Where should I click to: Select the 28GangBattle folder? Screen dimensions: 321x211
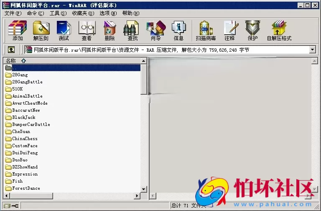pos(24,82)
